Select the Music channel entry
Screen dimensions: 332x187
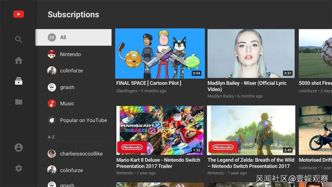point(73,104)
